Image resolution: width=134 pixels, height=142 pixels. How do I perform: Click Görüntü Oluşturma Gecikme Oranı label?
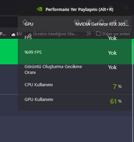(53, 69)
